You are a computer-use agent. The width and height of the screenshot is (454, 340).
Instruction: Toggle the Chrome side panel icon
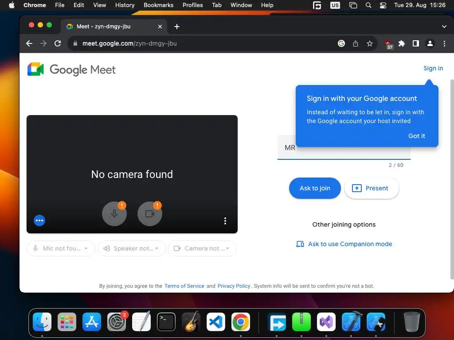[416, 43]
